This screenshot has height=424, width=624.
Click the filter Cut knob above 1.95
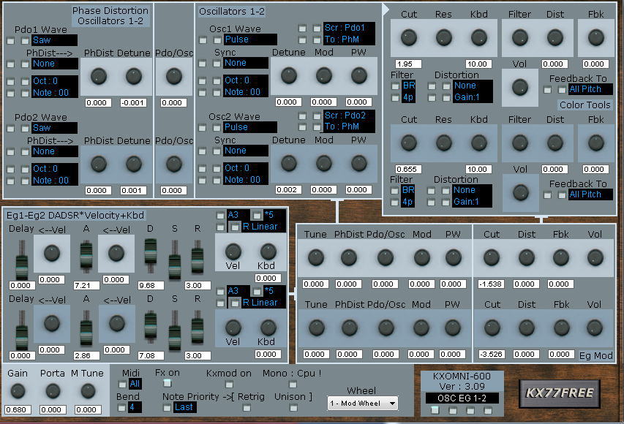[x=409, y=37]
